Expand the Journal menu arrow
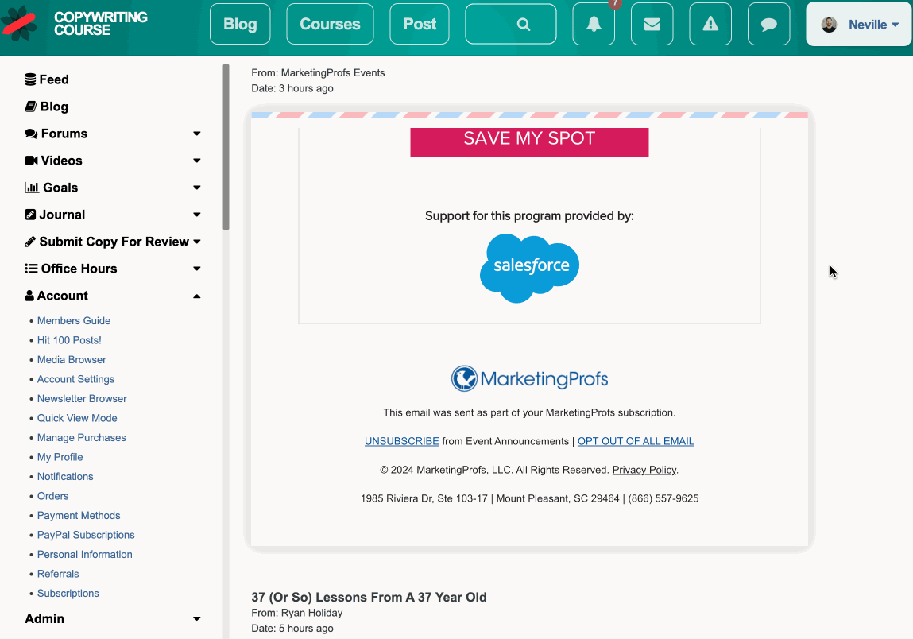This screenshot has height=639, width=913. pyautogui.click(x=197, y=215)
